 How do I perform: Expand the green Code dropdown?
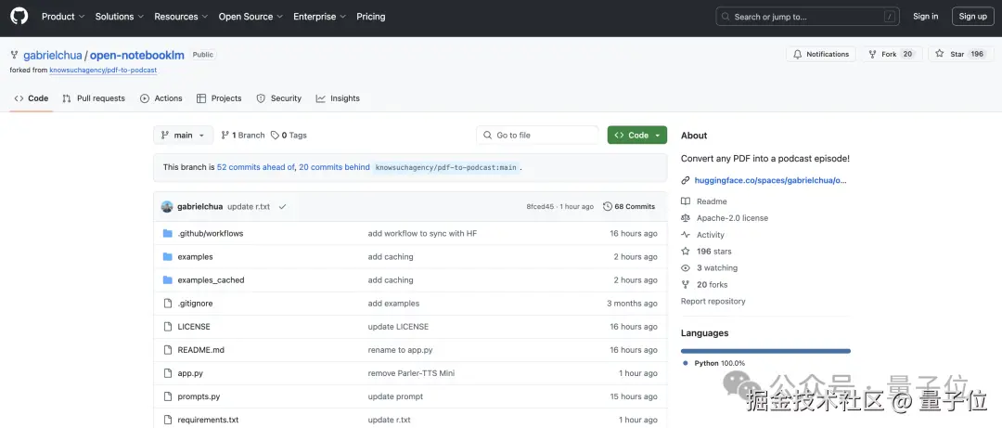pyautogui.click(x=637, y=135)
